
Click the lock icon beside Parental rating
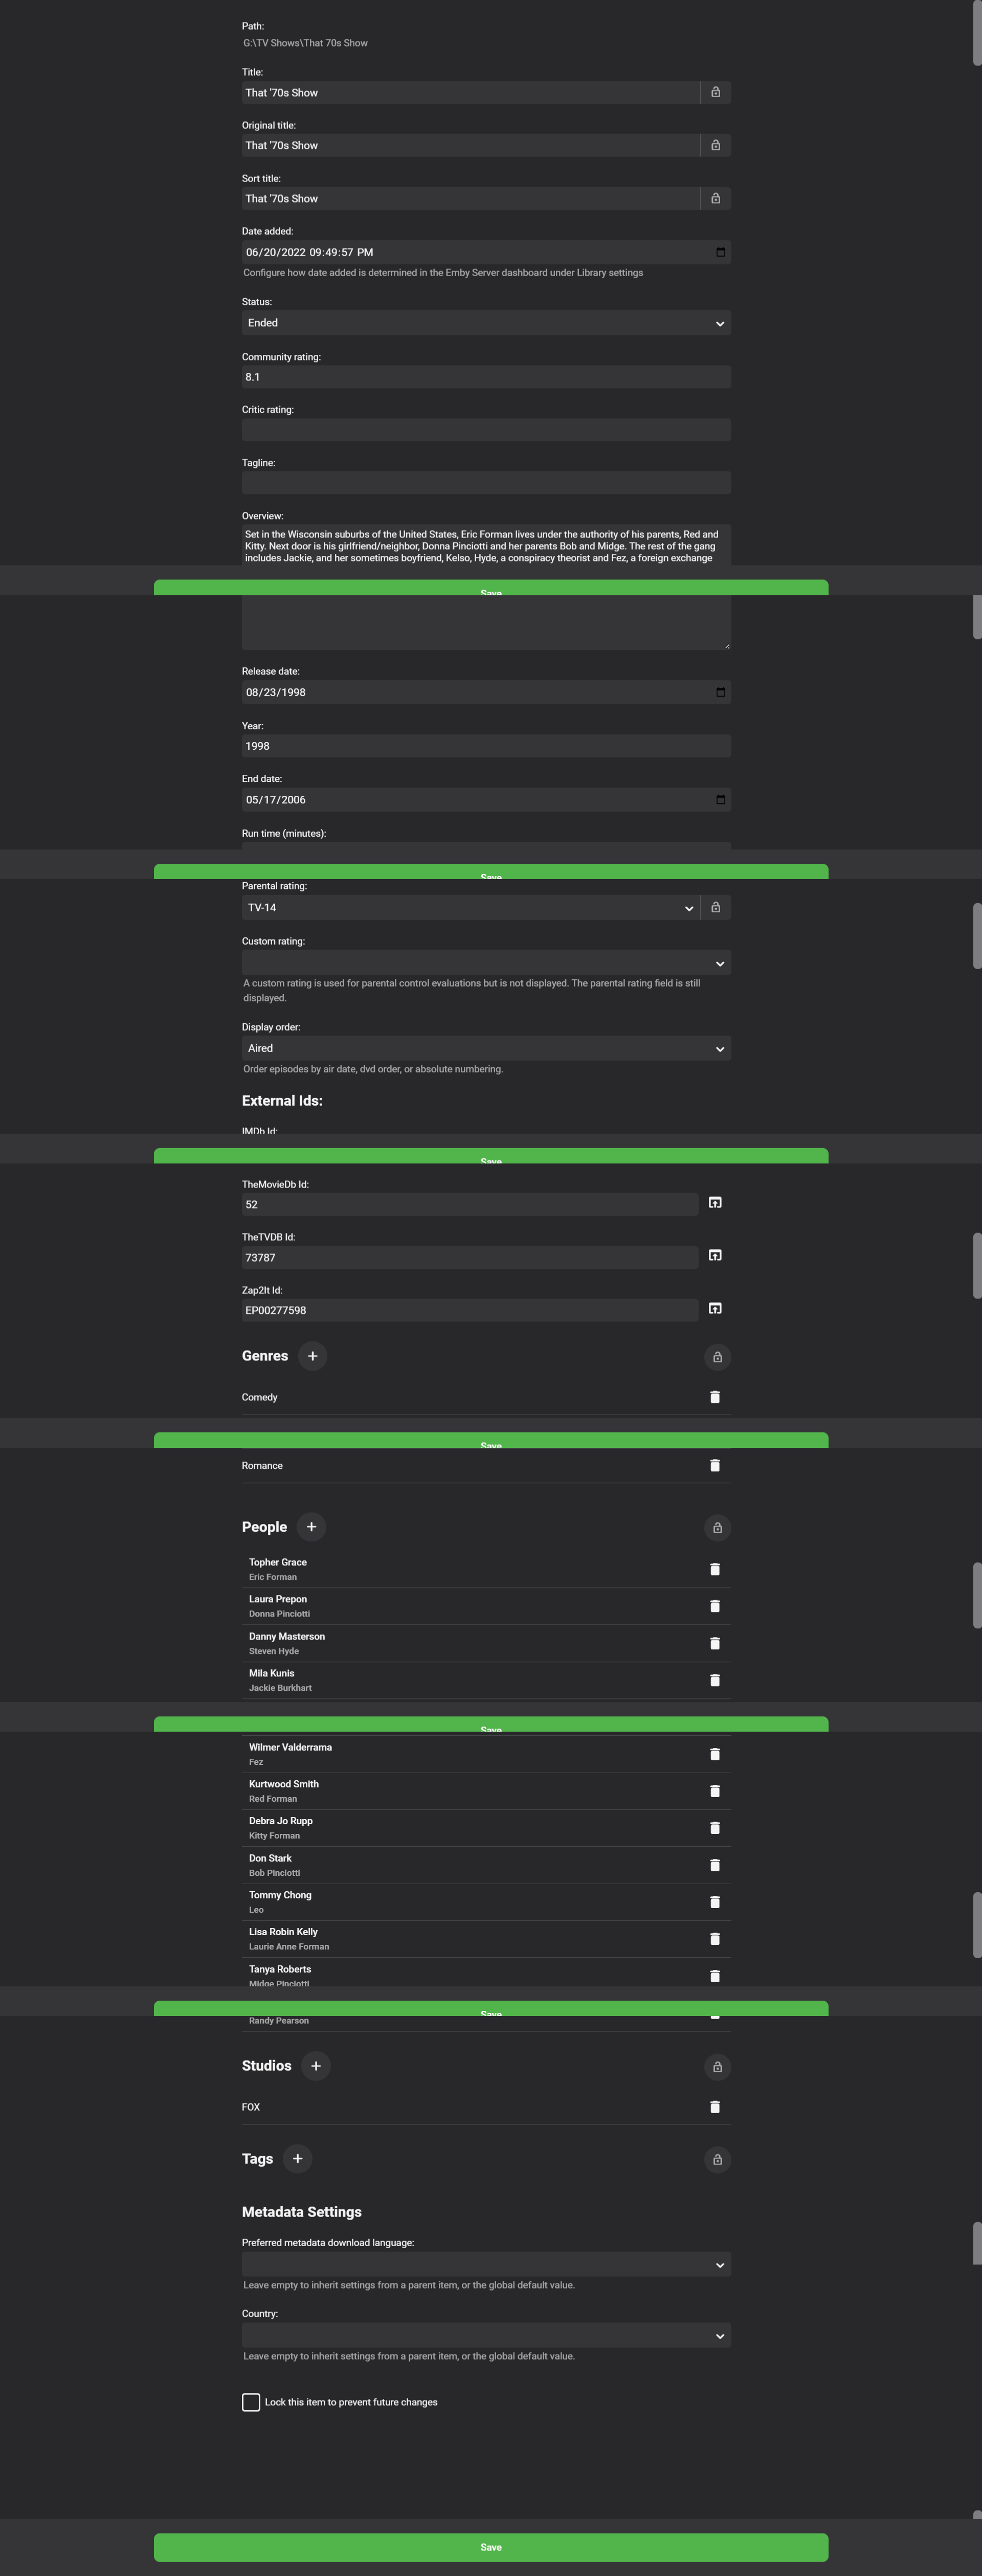715,907
